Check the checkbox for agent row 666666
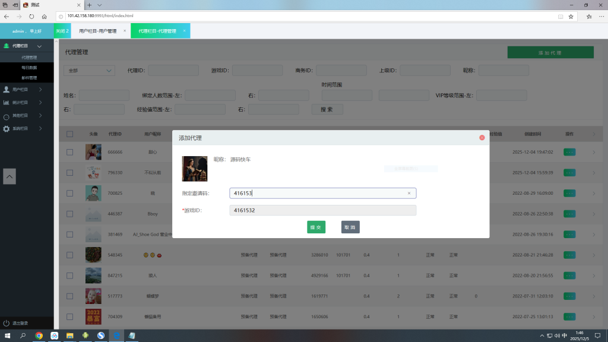Screen dimensions: 608x342 click(x=69, y=152)
